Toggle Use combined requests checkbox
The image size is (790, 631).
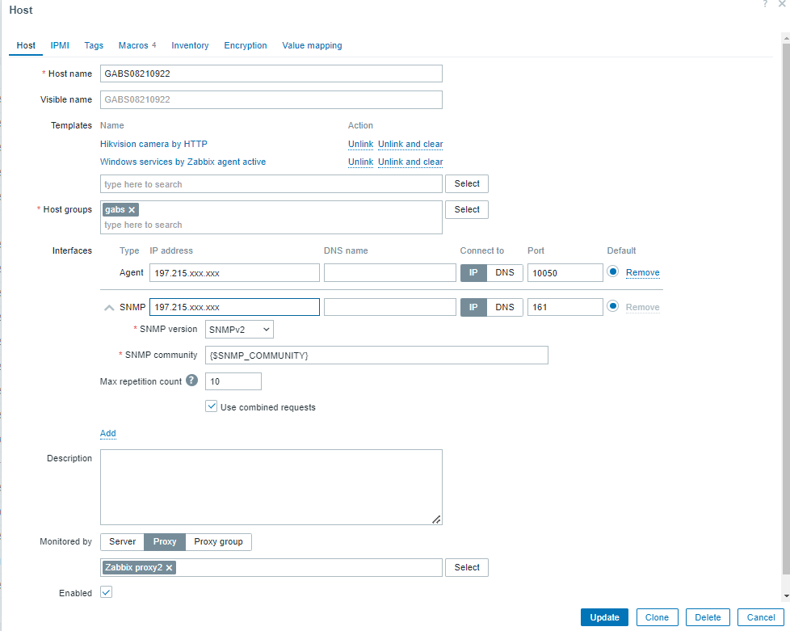coord(211,406)
